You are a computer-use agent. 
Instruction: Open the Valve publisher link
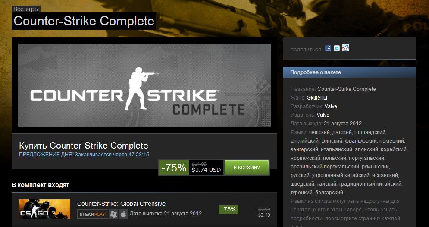[x=323, y=115]
